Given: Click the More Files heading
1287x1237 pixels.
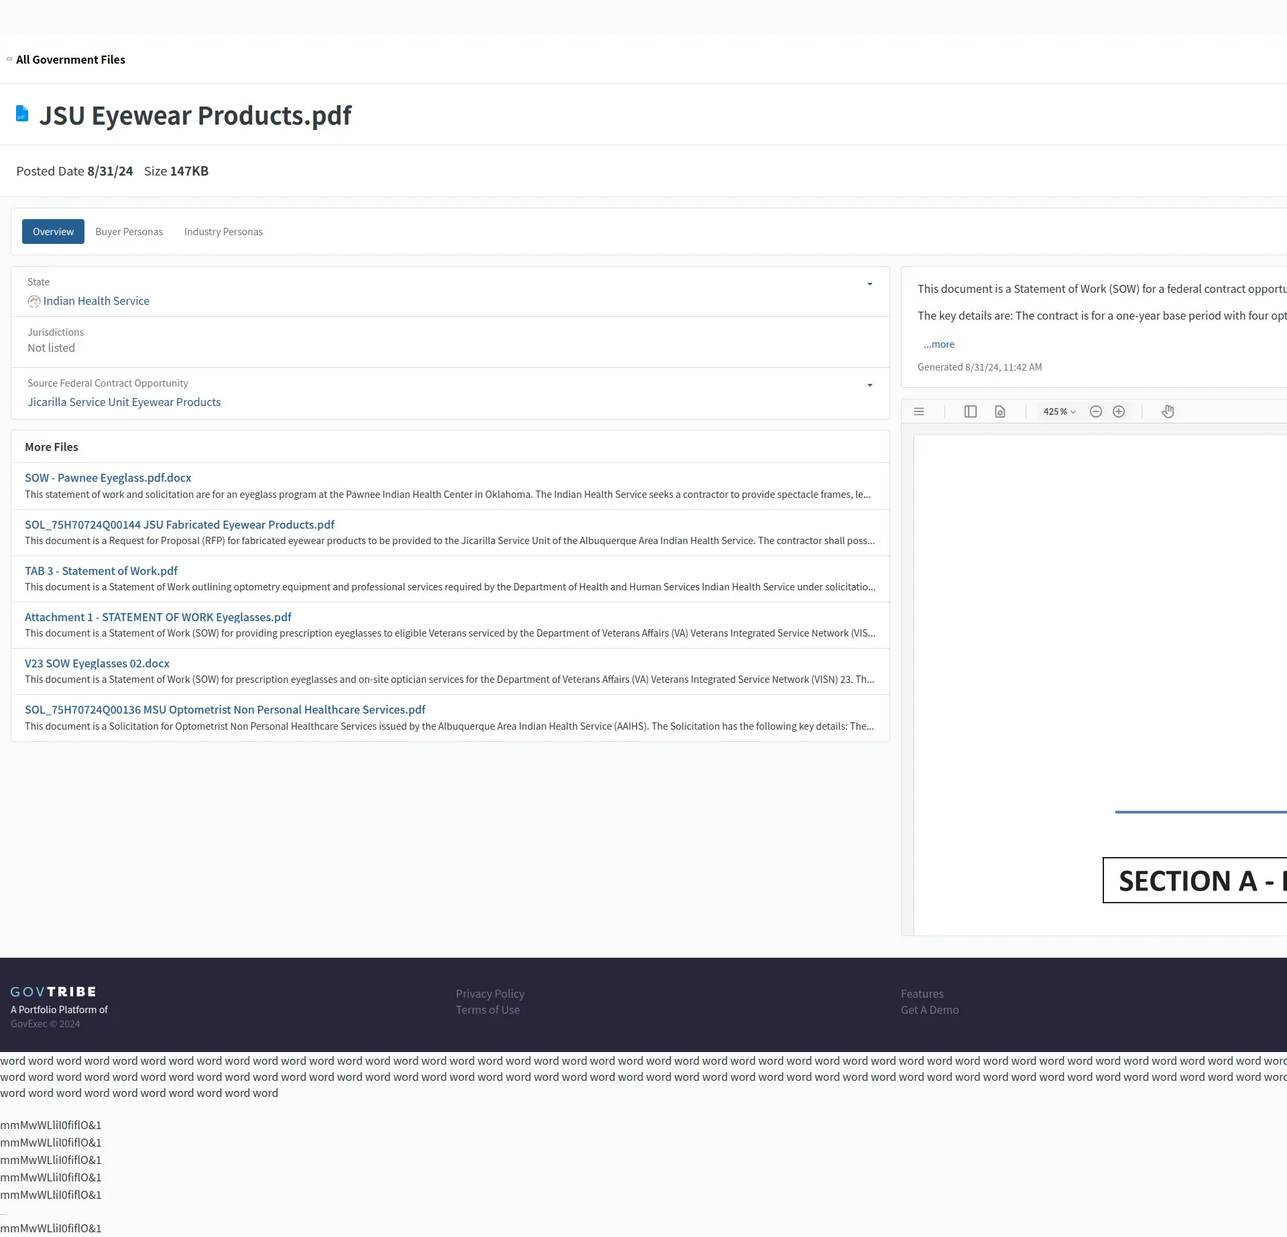Looking at the screenshot, I should [x=52, y=447].
